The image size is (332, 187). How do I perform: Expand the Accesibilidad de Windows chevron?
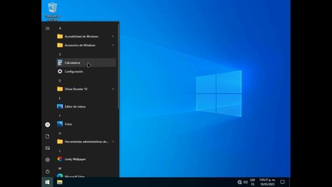pyautogui.click(x=113, y=36)
